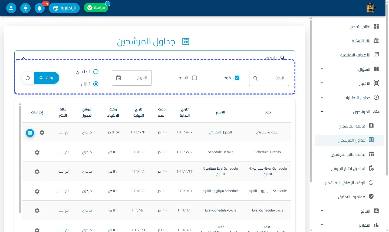This screenshot has width=389, height=232.
Task: Expand the النتائج sidebar submenu
Action: tap(322, 211)
